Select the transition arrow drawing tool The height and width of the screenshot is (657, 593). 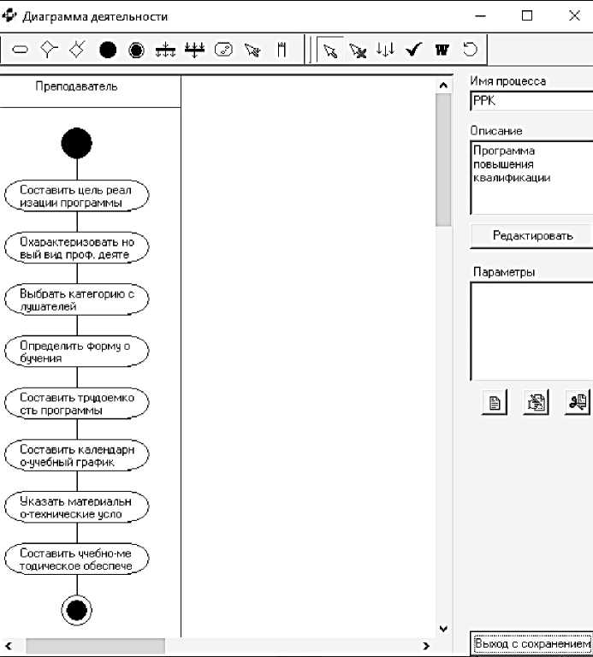tap(252, 50)
